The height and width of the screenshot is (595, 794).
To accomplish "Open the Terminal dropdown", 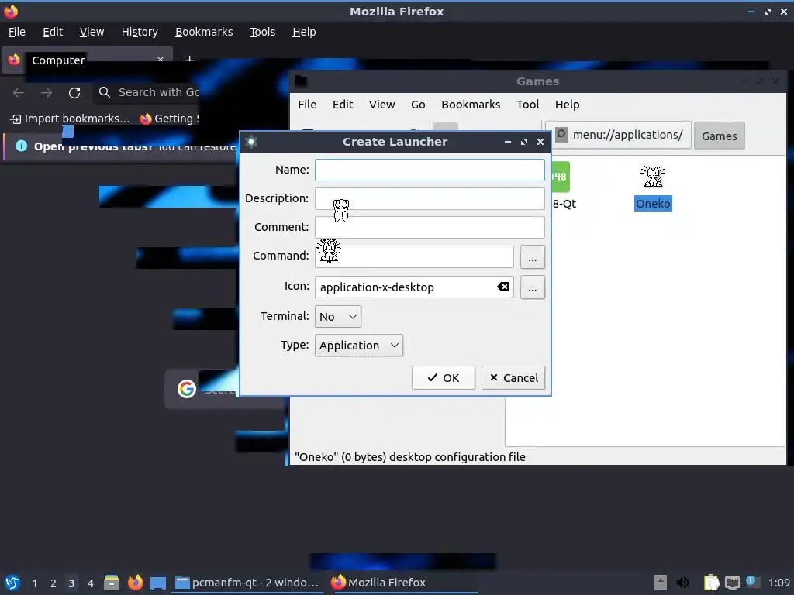I will pyautogui.click(x=338, y=317).
